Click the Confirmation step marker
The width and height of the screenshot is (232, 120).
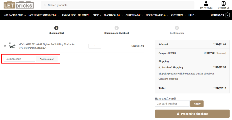[x=177, y=28]
